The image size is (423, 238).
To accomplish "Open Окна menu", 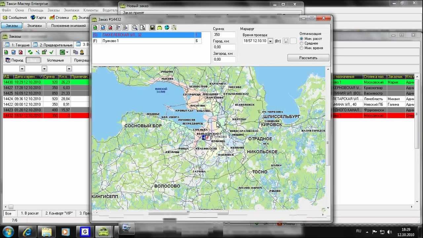I will pyautogui.click(x=19, y=10).
